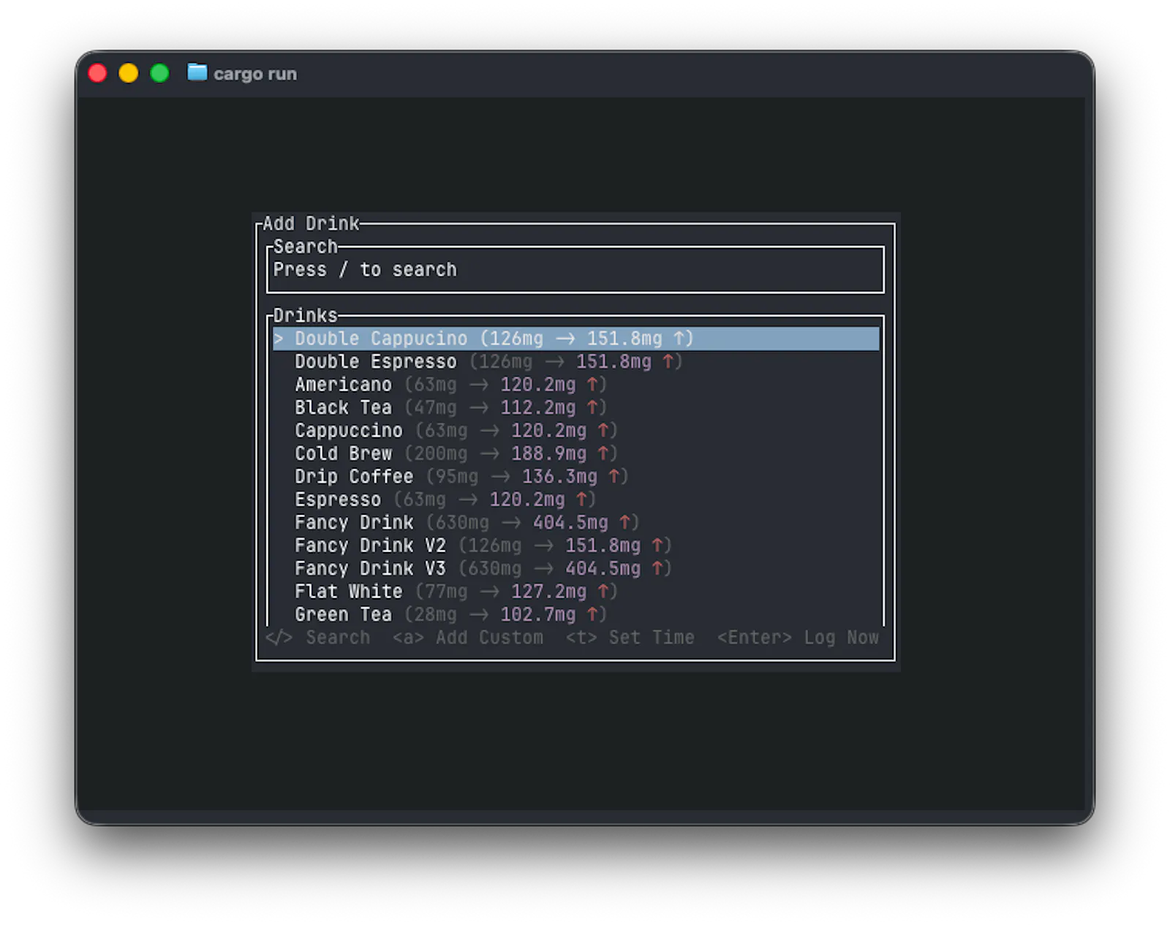1170x925 pixels.
Task: Click the Espresso 63mg drink row
Action: [x=575, y=499]
